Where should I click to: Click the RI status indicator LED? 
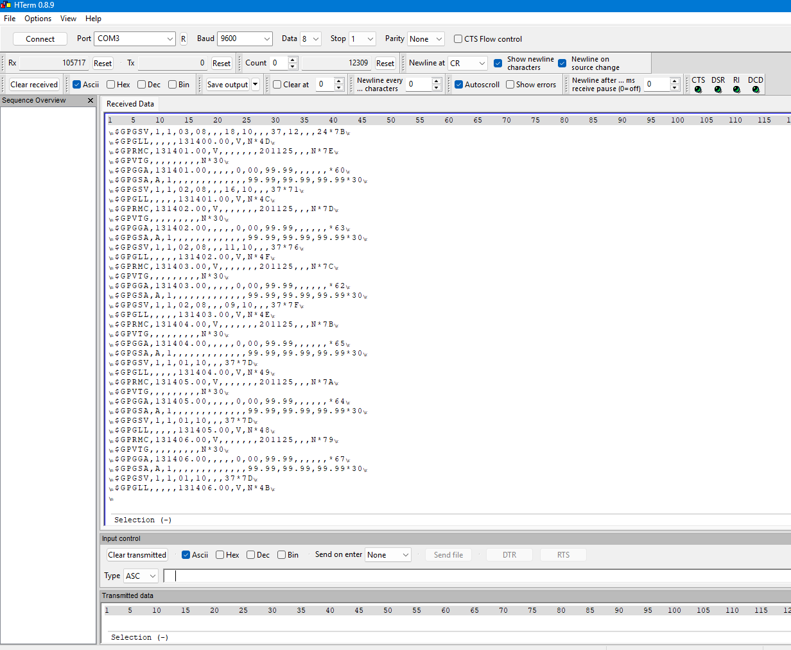[736, 89]
